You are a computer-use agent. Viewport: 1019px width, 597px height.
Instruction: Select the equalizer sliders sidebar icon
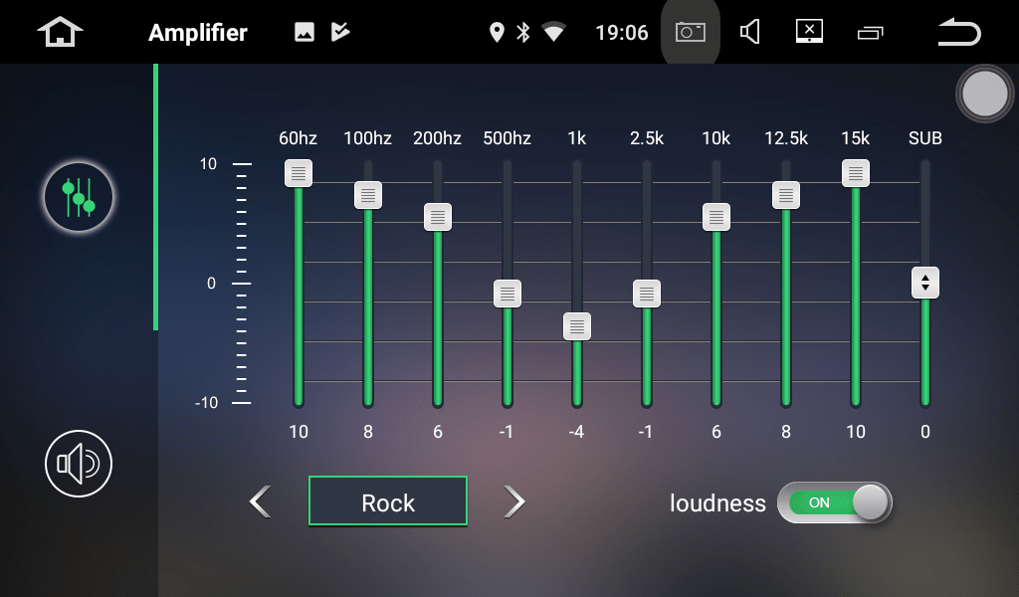tap(79, 197)
